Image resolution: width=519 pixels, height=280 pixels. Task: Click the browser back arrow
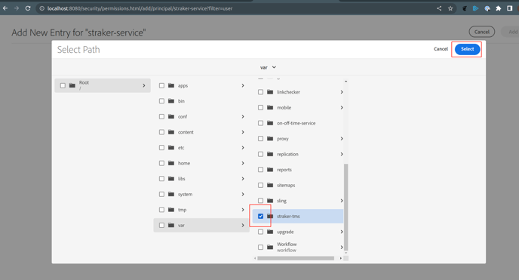click(x=5, y=8)
